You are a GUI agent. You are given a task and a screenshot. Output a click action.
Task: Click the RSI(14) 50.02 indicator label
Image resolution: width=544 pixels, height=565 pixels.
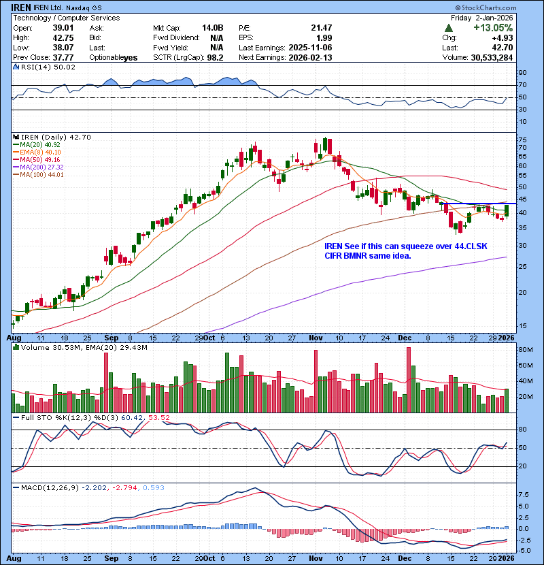coord(48,67)
